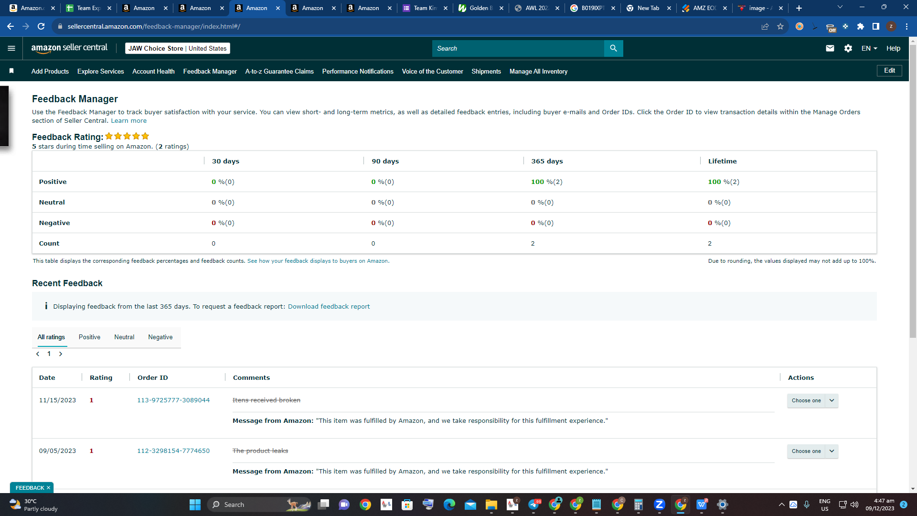
Task: Go to the next feedback page arrow
Action: [x=61, y=354]
